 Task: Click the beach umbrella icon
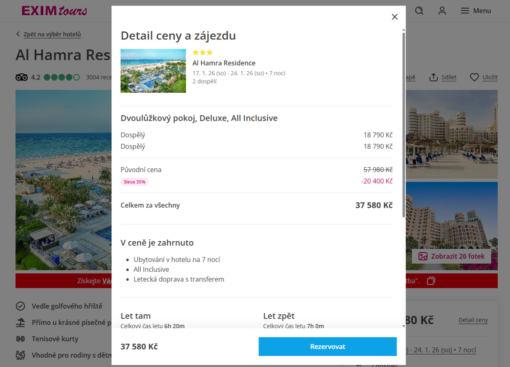[20, 322]
